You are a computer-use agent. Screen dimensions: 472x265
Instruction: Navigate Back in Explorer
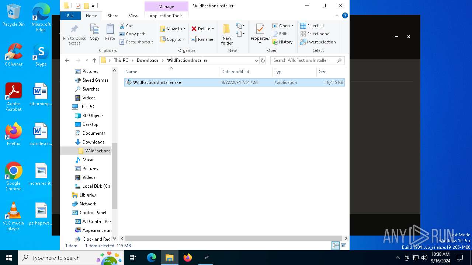(67, 60)
